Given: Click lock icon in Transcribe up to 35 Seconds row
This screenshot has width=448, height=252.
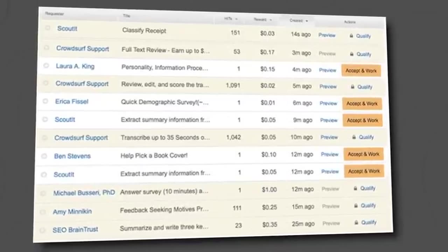Looking at the screenshot, I should click(x=354, y=137).
